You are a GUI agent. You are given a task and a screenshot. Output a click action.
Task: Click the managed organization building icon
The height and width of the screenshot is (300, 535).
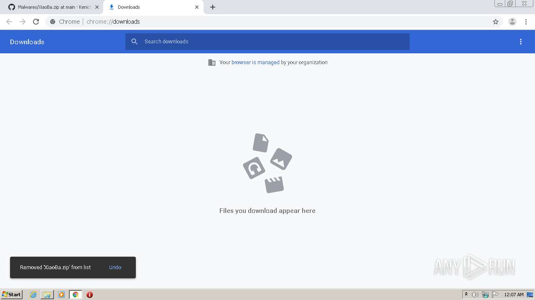point(212,62)
